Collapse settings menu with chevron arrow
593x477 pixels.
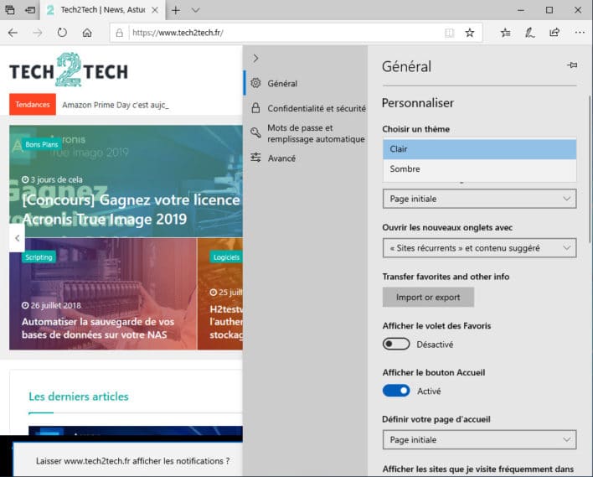[255, 58]
